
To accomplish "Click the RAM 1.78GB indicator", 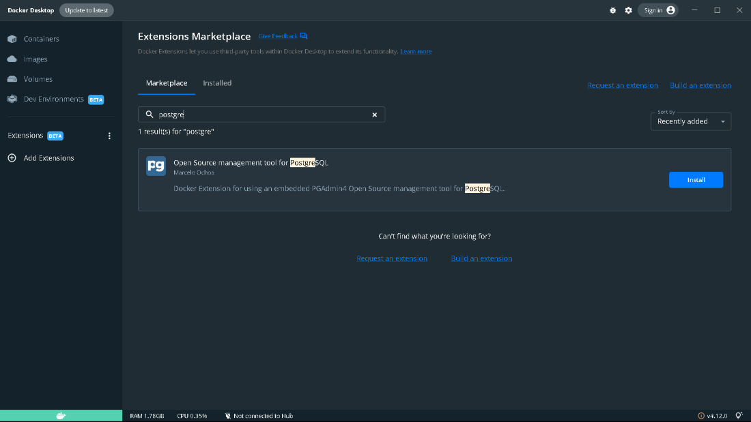I will pyautogui.click(x=147, y=416).
